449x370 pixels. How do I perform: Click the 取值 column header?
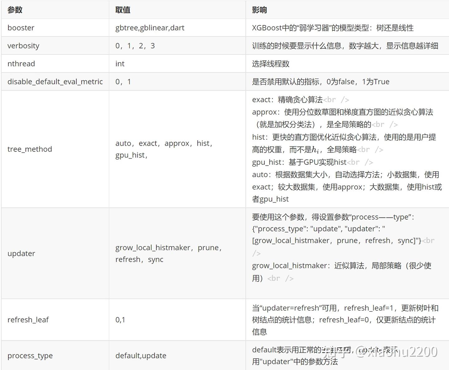click(x=123, y=9)
